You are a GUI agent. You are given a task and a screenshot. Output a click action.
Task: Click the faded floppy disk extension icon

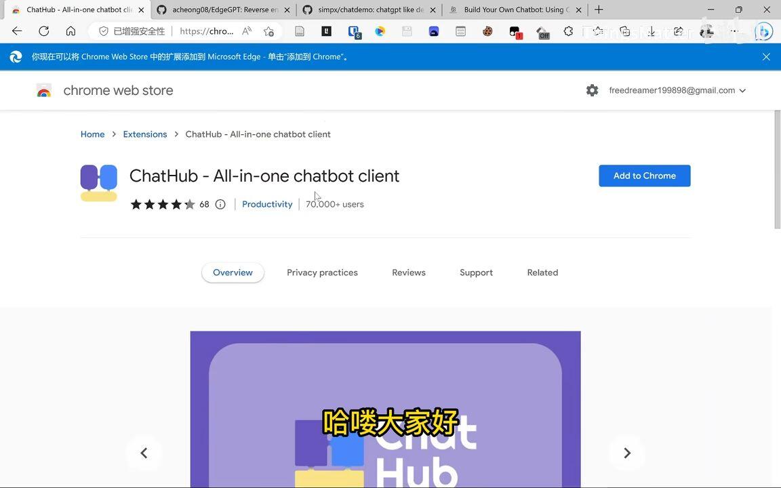pos(407,31)
